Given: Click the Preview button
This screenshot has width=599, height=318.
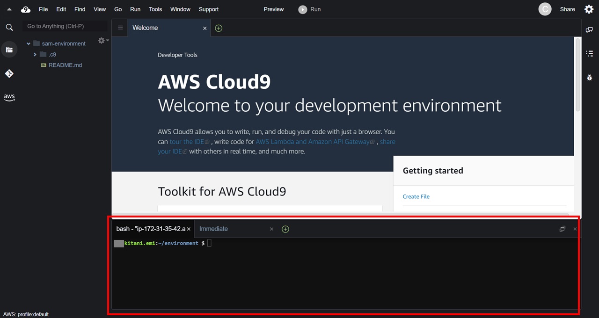Looking at the screenshot, I should pyautogui.click(x=274, y=9).
